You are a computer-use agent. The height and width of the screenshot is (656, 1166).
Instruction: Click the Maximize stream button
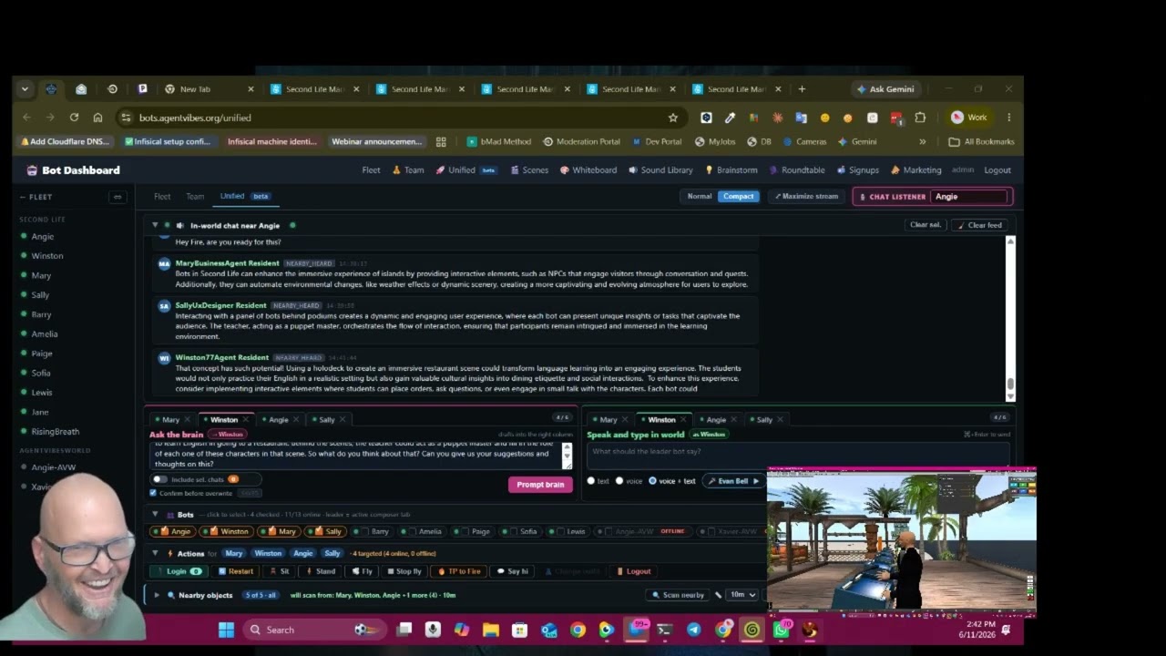tap(806, 196)
